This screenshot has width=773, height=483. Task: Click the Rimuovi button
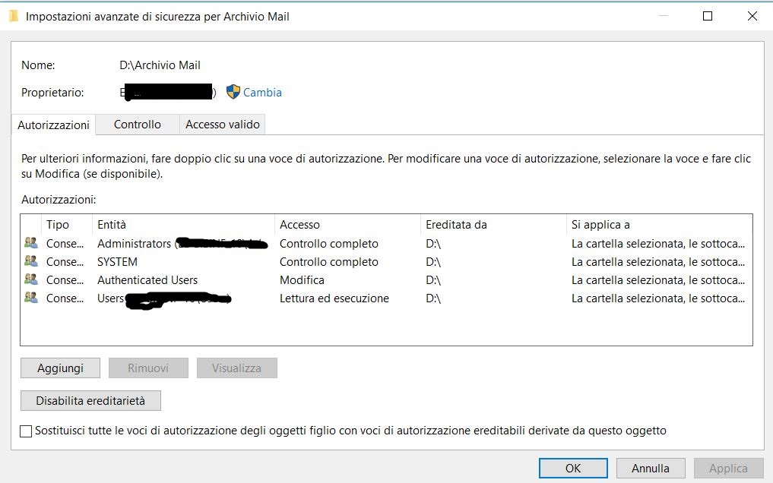point(148,368)
